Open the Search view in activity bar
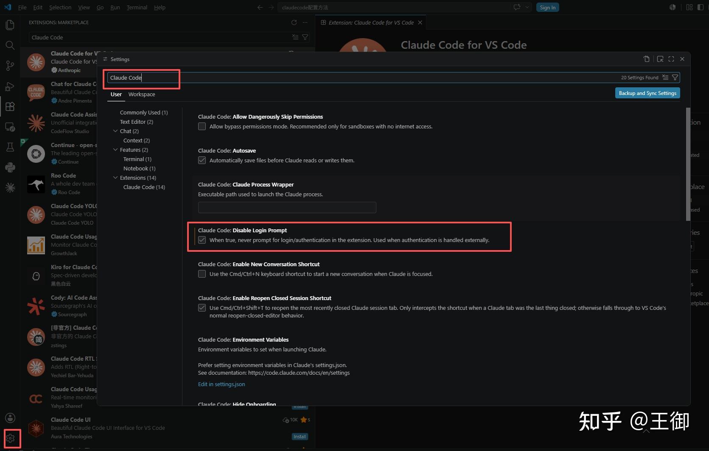The height and width of the screenshot is (451, 709). (x=10, y=45)
